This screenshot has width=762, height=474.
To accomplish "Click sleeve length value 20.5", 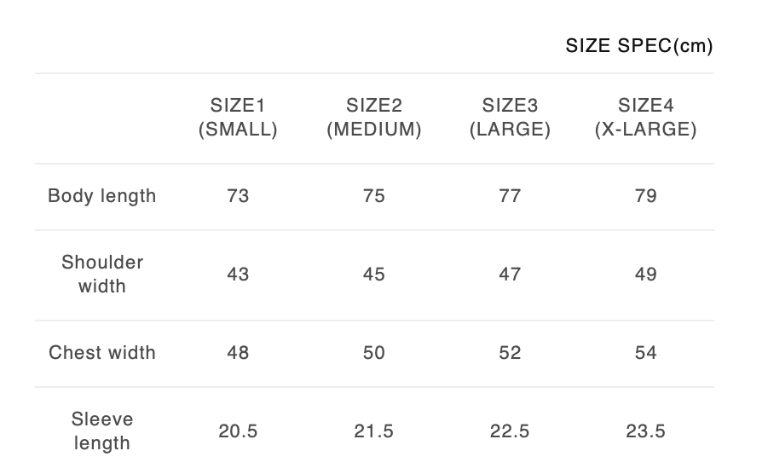I will pos(238,431).
